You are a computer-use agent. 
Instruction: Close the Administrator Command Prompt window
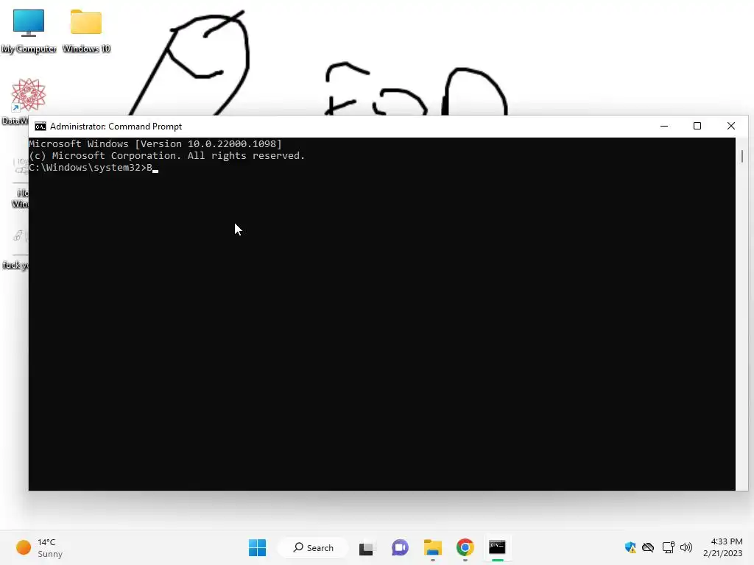(x=731, y=126)
